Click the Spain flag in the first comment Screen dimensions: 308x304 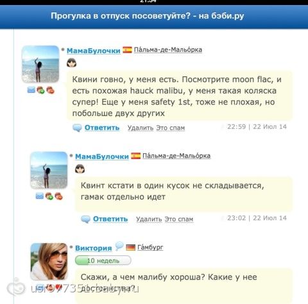point(127,50)
